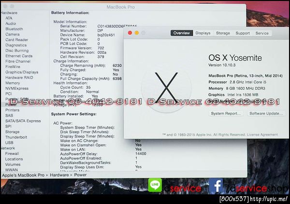Select Volumes under Network
This screenshot has height=204, width=290.
tap(13, 164)
